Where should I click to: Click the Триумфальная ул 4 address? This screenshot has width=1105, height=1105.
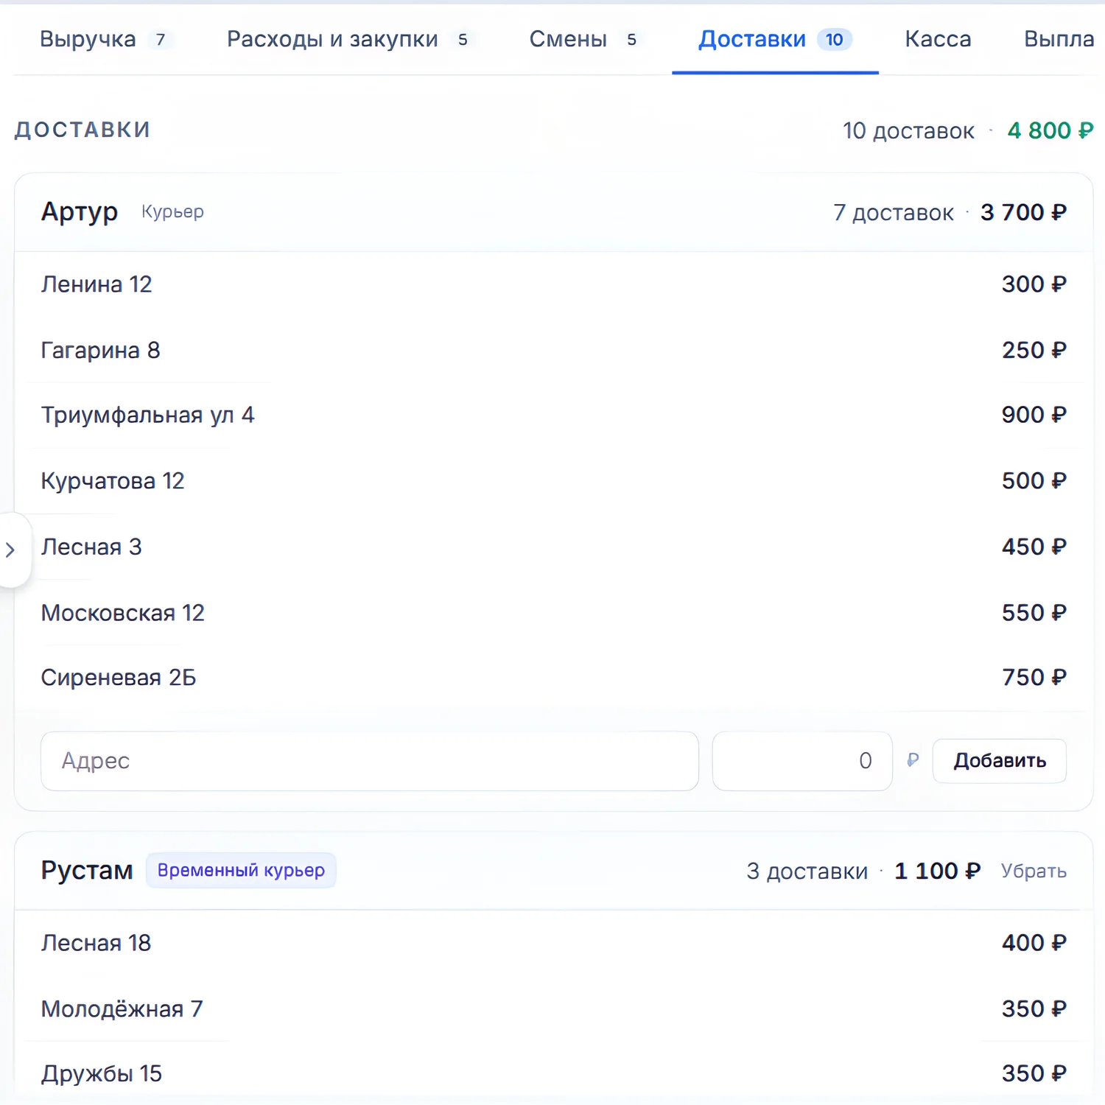click(147, 415)
